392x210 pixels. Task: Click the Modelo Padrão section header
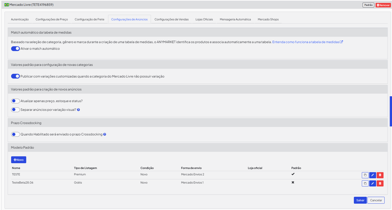[198, 148]
